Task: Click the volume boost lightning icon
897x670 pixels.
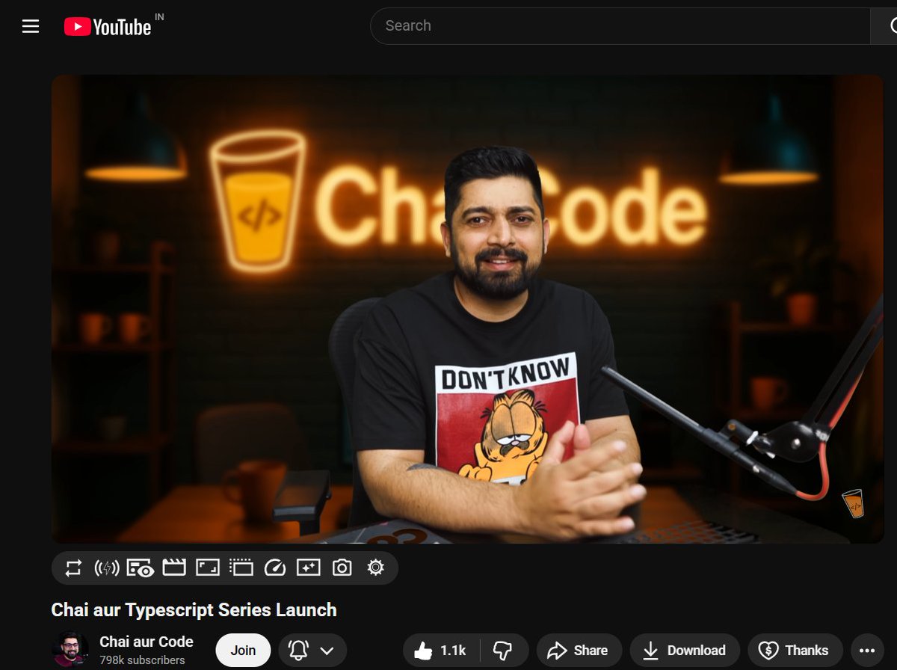Action: tap(107, 568)
